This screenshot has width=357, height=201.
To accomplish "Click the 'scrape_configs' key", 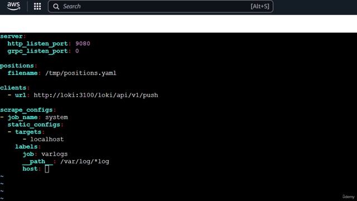I will coord(26,110).
